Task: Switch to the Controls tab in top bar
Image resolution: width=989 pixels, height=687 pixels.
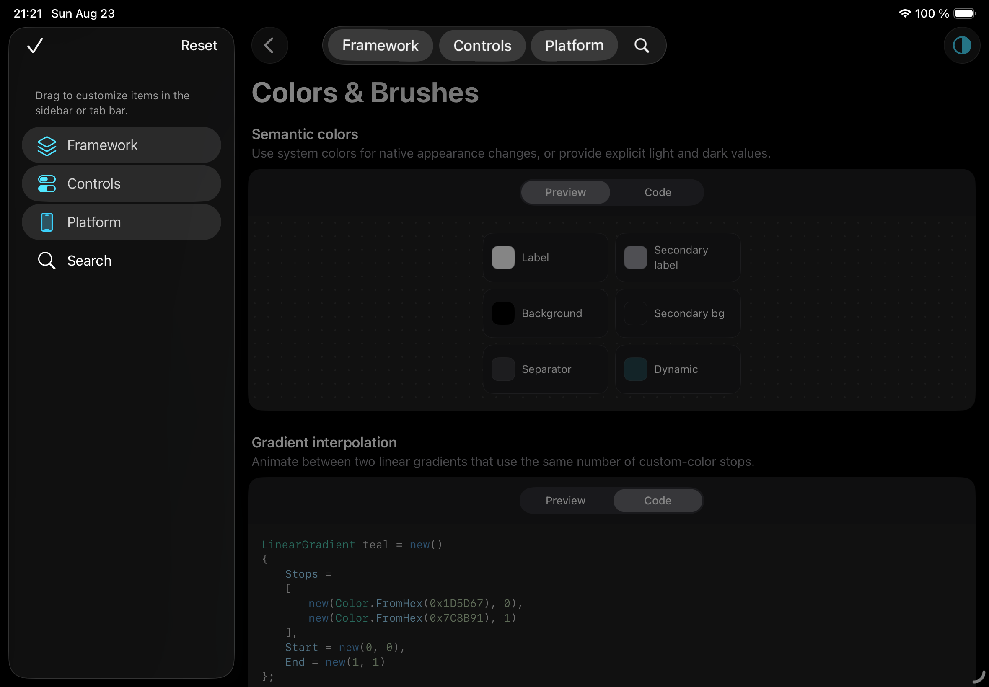Action: pyautogui.click(x=482, y=45)
